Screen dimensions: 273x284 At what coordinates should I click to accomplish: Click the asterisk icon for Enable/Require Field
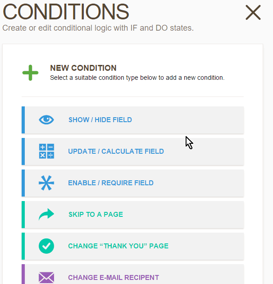[46, 183]
